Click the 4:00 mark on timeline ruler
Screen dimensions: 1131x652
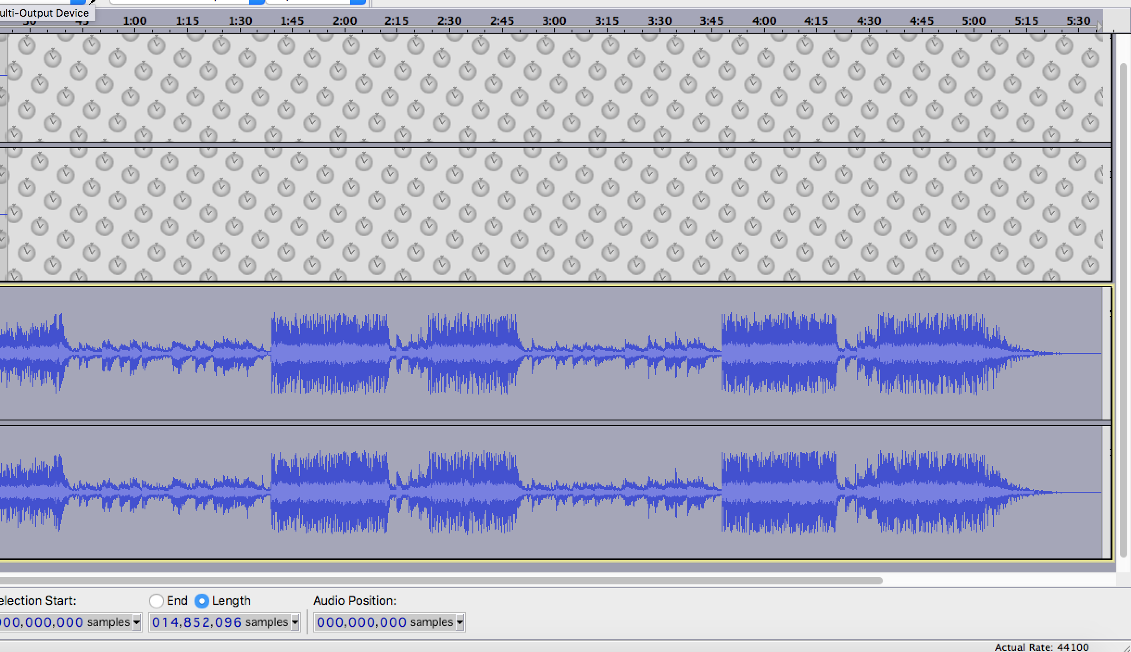point(764,21)
